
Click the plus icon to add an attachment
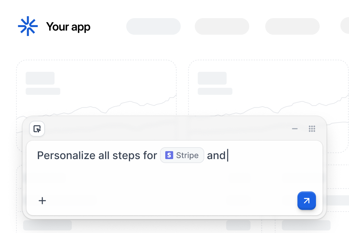pos(42,201)
